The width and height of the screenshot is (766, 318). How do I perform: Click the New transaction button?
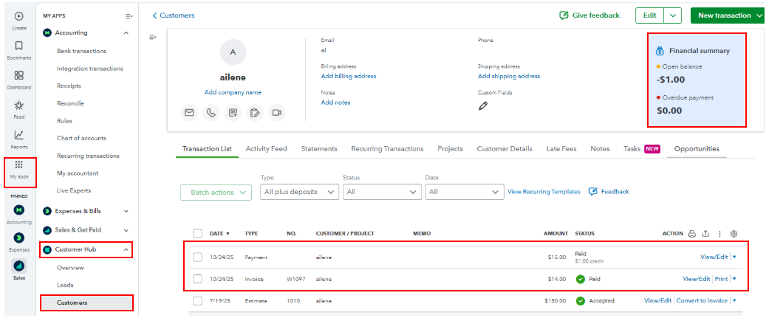pyautogui.click(x=722, y=15)
